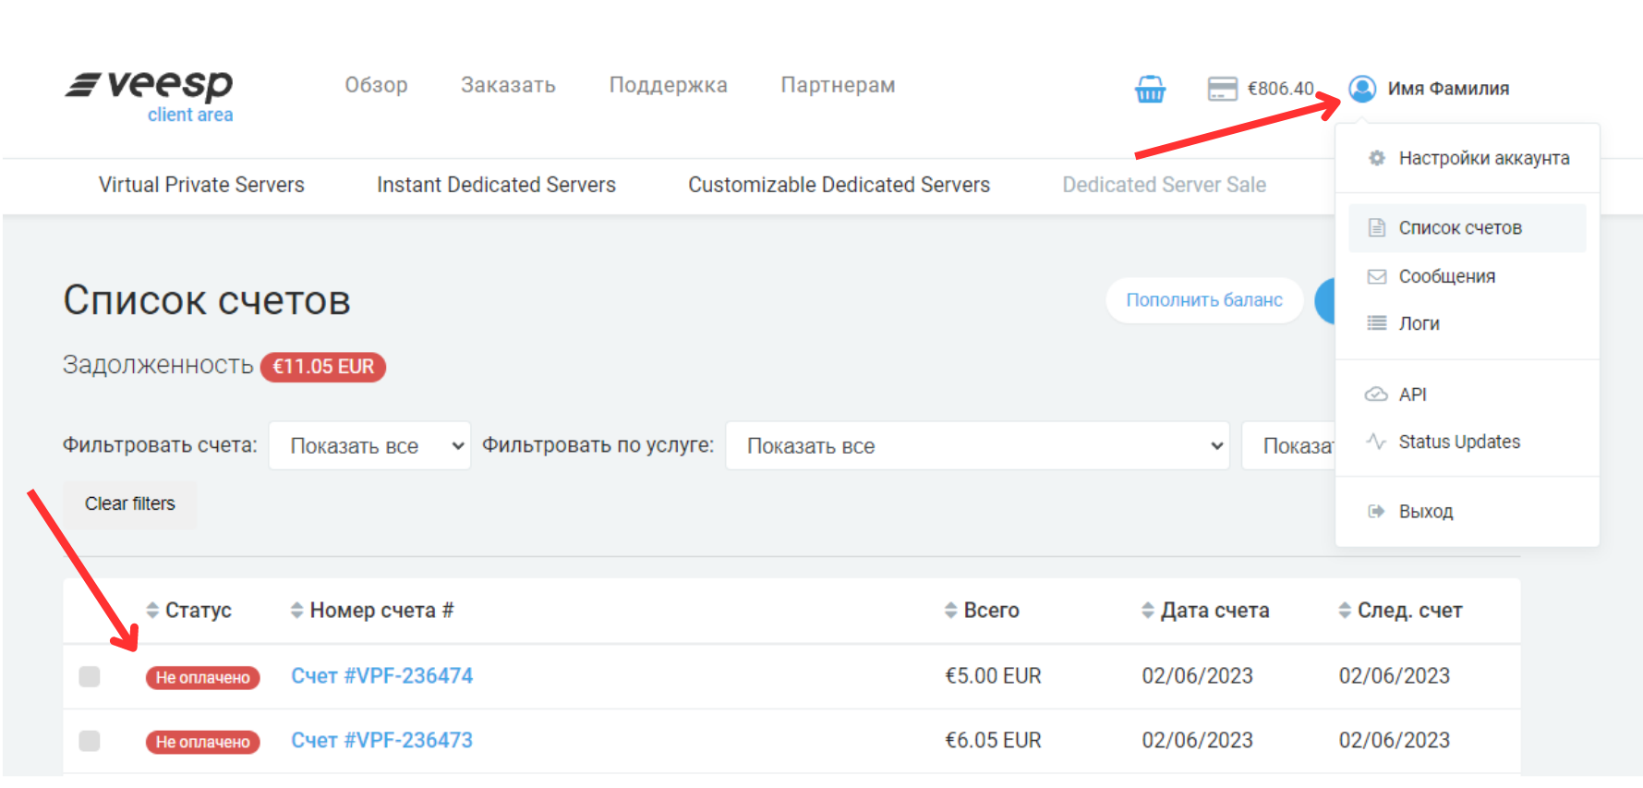
Task: Expand the Фильтровать по услуге dropdown
Action: 976,446
